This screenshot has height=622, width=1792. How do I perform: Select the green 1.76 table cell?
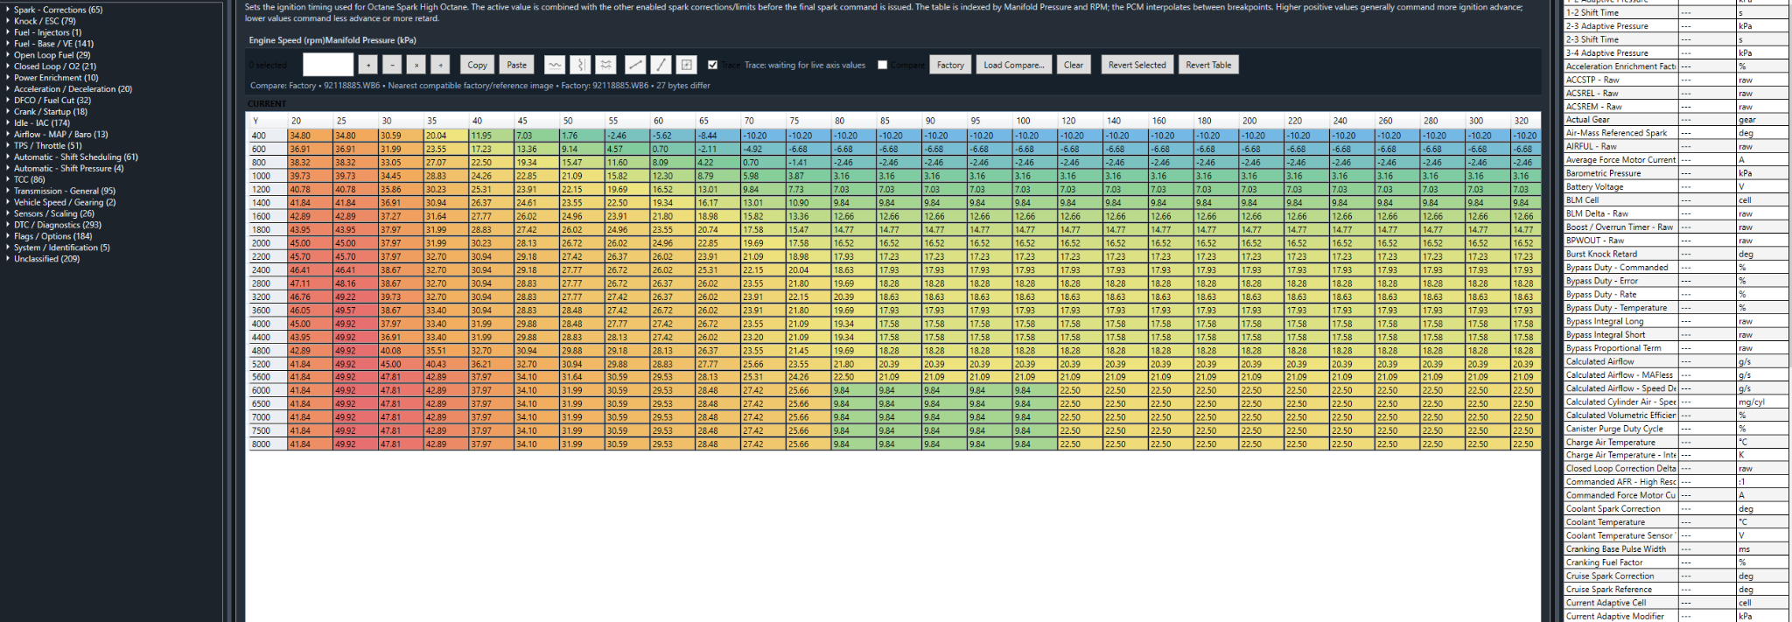[x=582, y=136]
